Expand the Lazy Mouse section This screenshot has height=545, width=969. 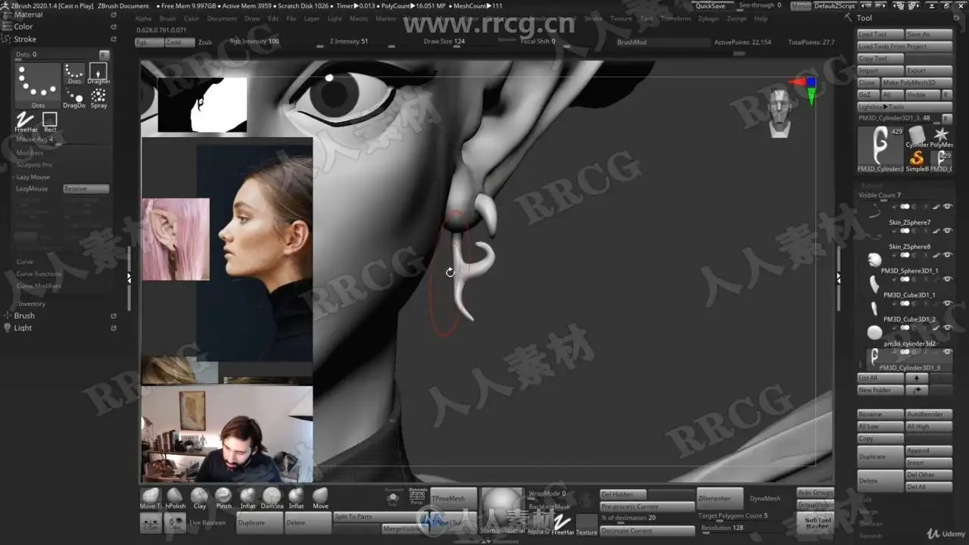33,177
